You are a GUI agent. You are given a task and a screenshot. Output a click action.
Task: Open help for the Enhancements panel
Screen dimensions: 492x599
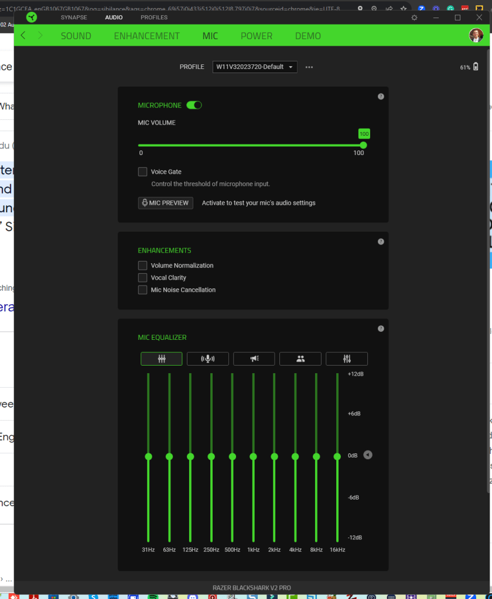[381, 242]
